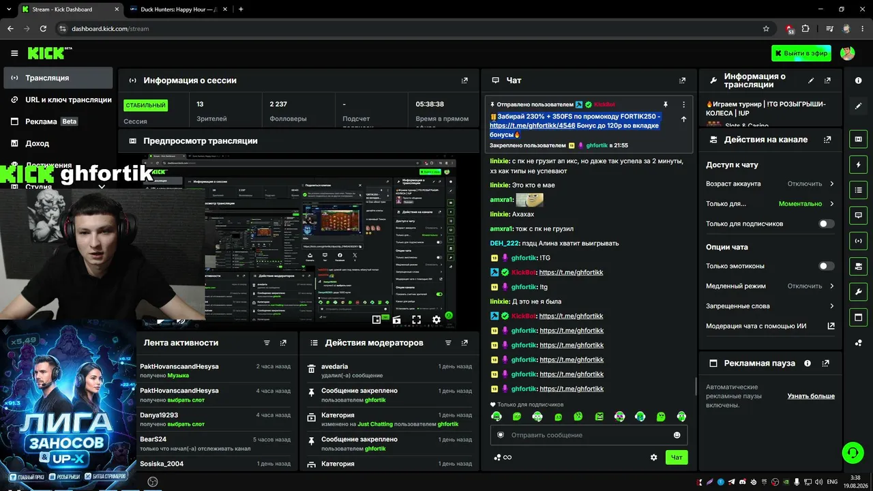873x491 pixels.
Task: Open Узнать больше link about ad breaks
Action: click(x=811, y=396)
